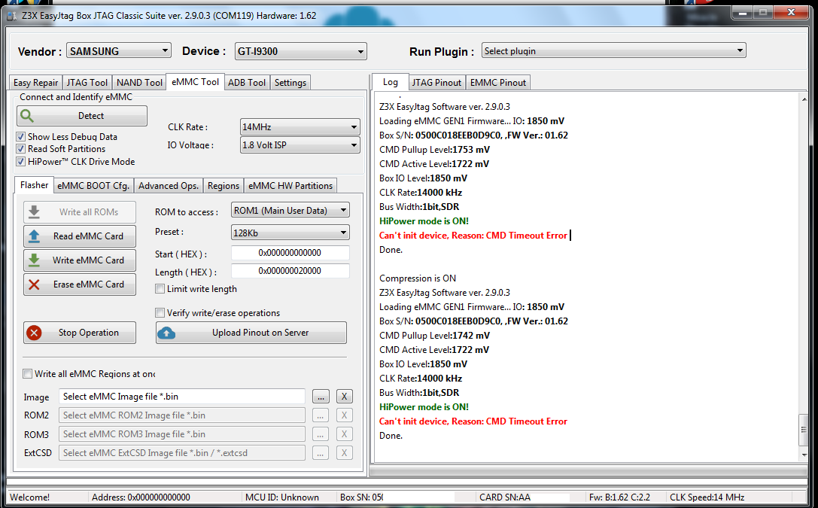818x508 pixels.
Task: Click Upload Pinout on Server label
Action: (x=260, y=333)
